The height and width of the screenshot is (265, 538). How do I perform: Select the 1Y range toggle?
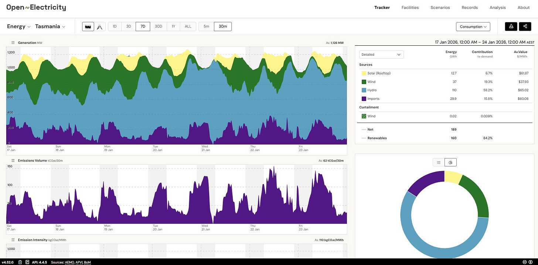(173, 27)
